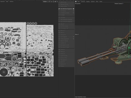Open the viewport Filter menu
Image resolution: width=131 pixels, height=98 pixels.
pyautogui.click(x=97, y=2)
